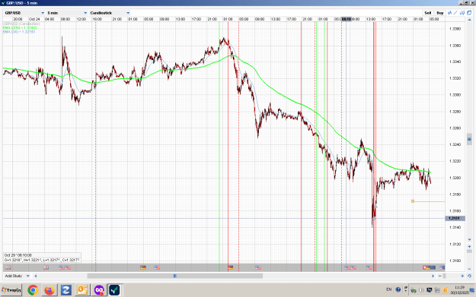Click the German flag news event near 05:00
The image size is (476, 297).
click(x=143, y=267)
